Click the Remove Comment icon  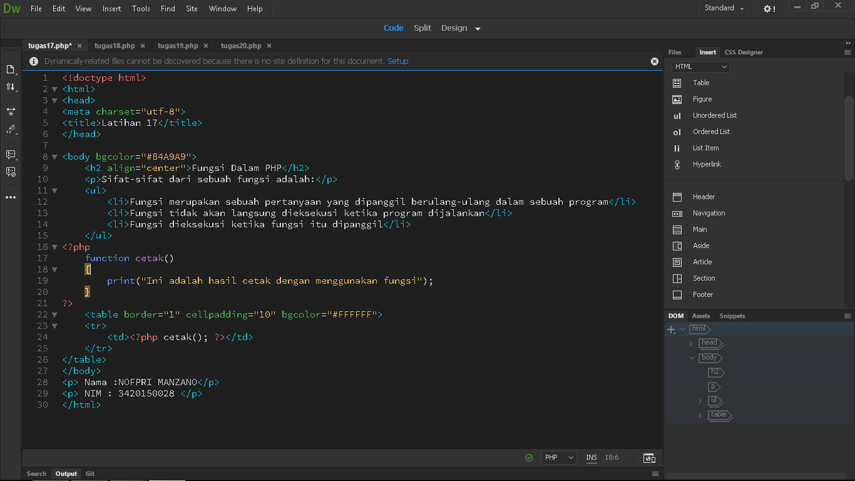[x=11, y=172]
